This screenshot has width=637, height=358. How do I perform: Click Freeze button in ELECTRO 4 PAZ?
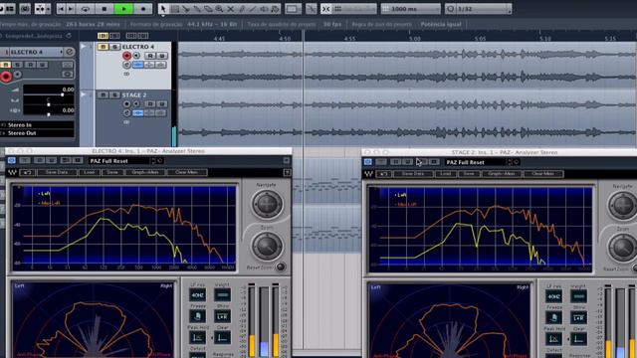tap(197, 316)
